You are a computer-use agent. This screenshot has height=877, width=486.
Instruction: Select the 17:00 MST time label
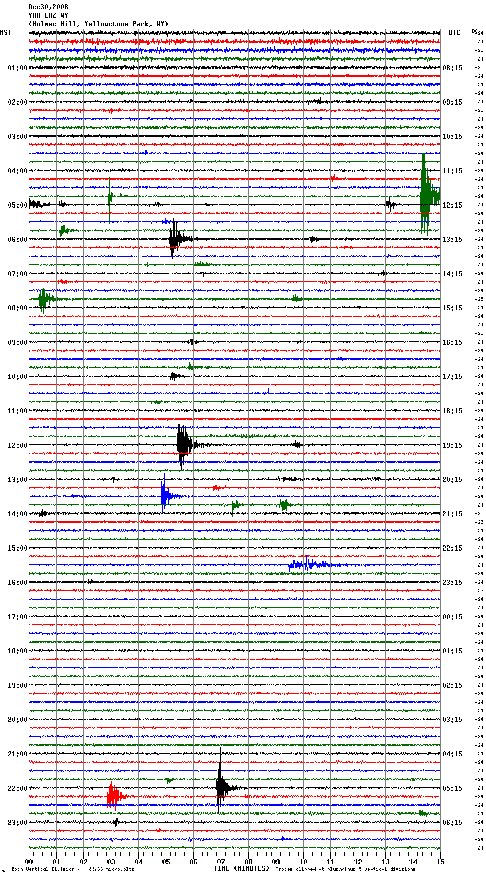(x=17, y=617)
